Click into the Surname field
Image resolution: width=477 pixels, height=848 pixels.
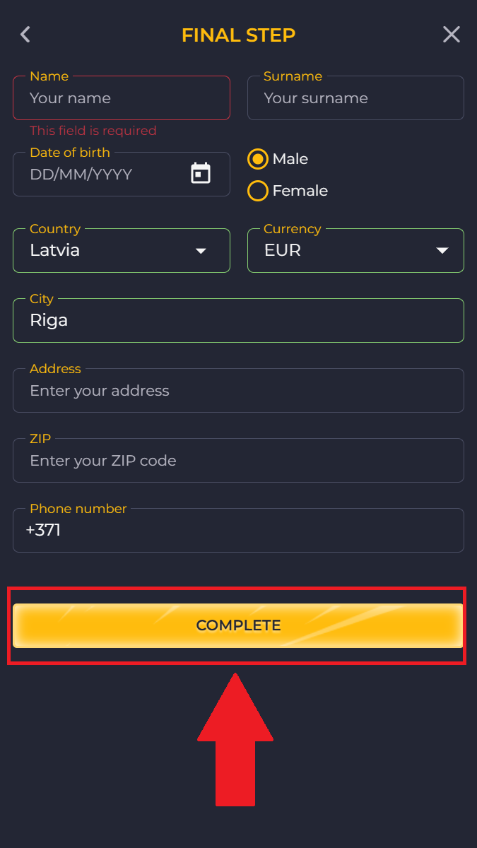tap(355, 98)
